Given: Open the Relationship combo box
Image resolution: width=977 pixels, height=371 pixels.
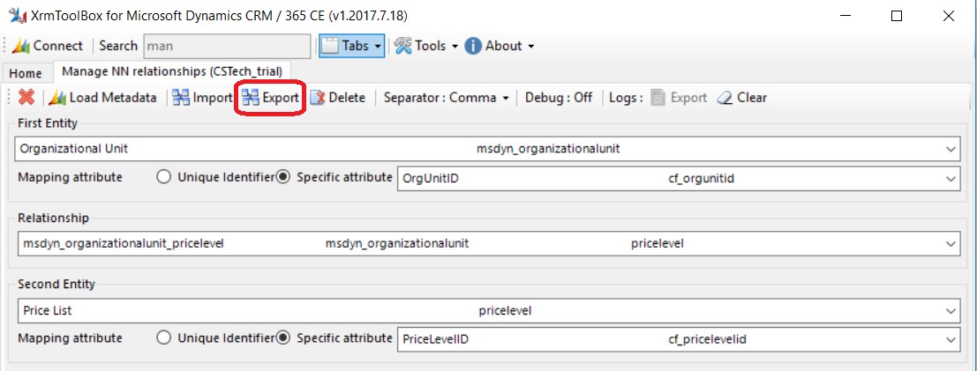Looking at the screenshot, I should pos(489,244).
